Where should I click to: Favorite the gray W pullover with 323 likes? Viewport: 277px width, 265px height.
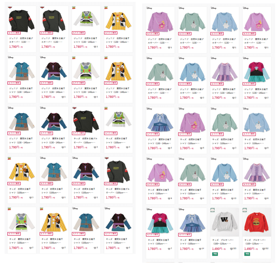(x=232, y=249)
